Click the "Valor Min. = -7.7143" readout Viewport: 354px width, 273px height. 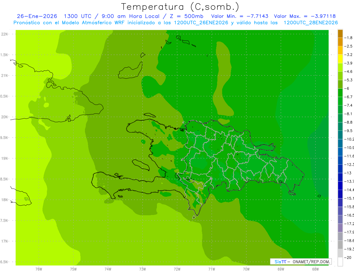tap(240, 16)
